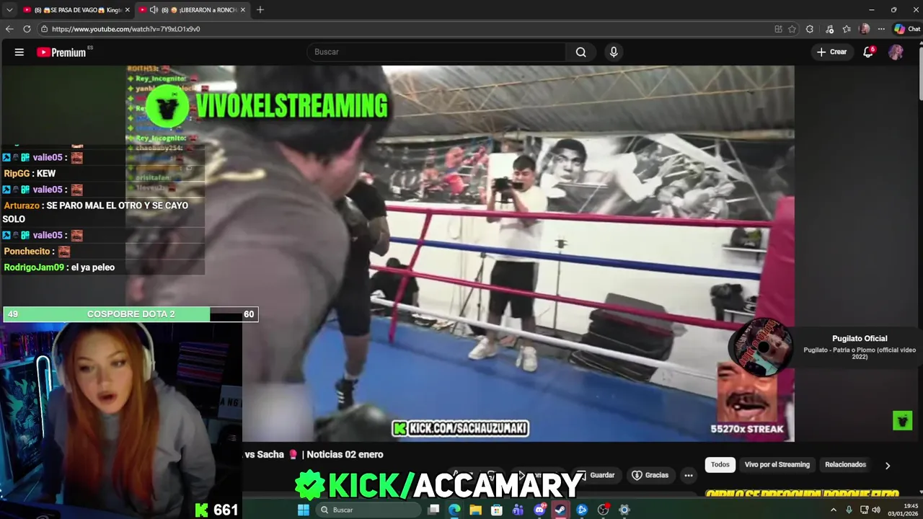
Task: Open browser extensions puzzle icon
Action: 810,29
